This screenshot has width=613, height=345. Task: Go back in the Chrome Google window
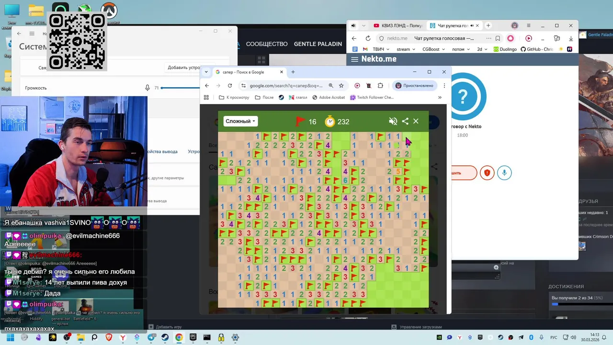pos(207,86)
